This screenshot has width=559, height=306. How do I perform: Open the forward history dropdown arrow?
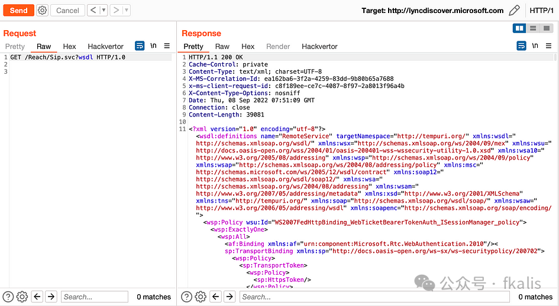click(126, 10)
